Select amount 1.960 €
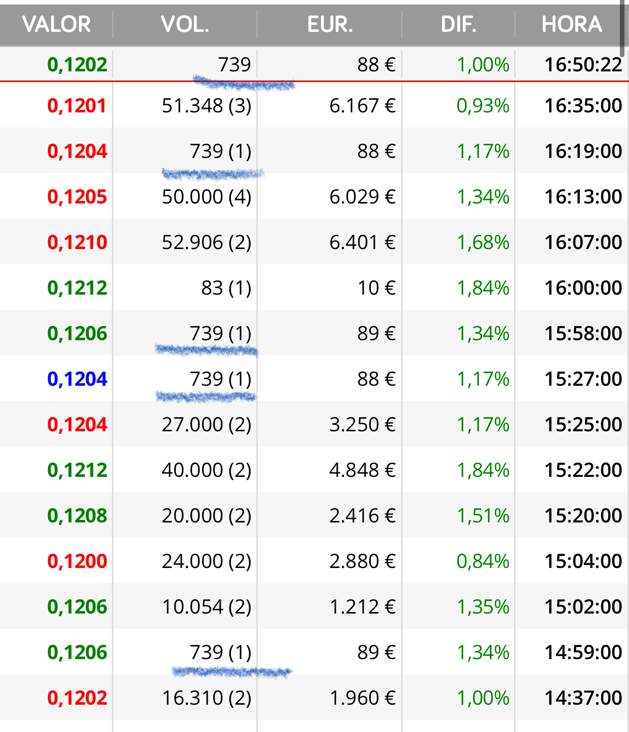 pos(363,698)
